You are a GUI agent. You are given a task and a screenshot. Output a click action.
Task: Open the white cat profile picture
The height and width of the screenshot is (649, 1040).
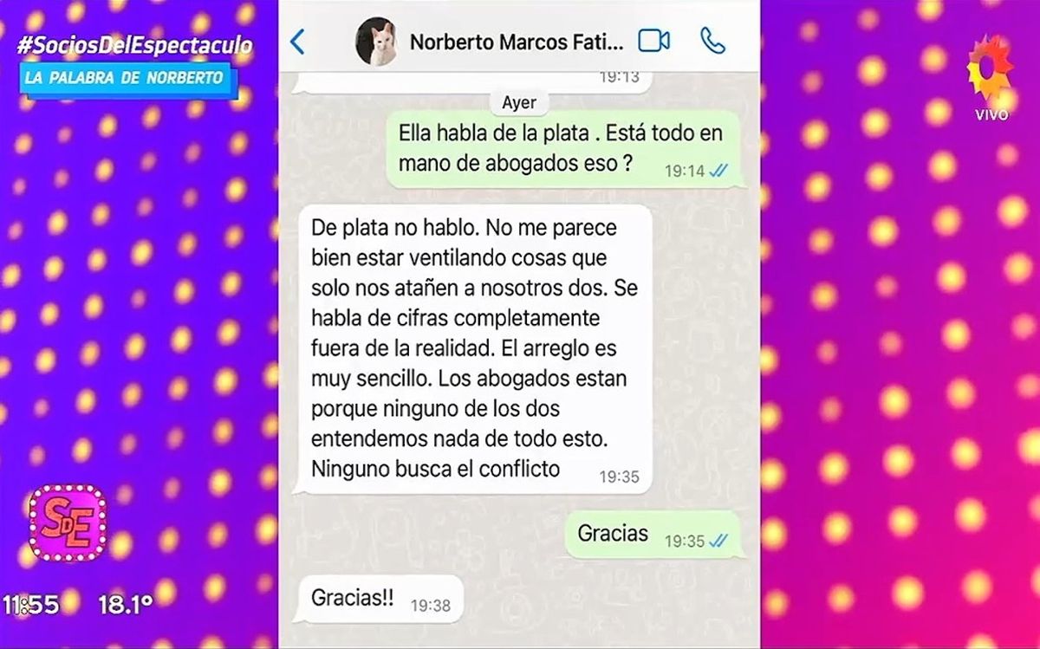pos(377,41)
